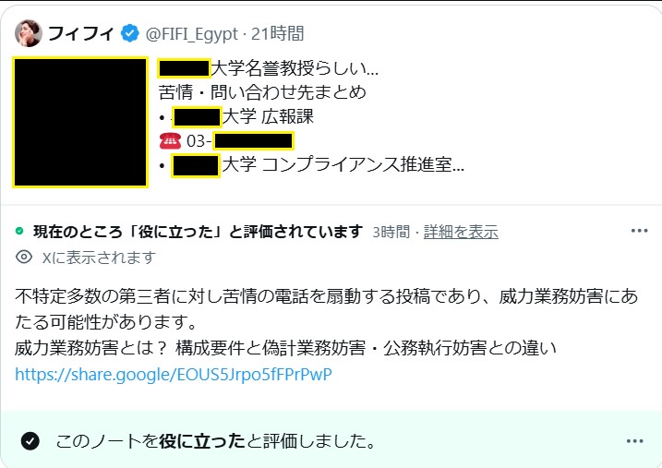662x468 pixels.
Task: Click the 苦情・問い合わせ先まとめ post text
Action: click(x=262, y=92)
